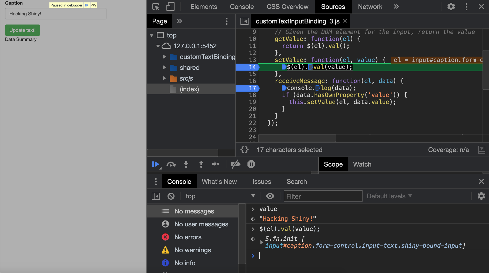The height and width of the screenshot is (273, 489).
Task: Resume script execution in debugger toolbar
Action: click(x=156, y=164)
